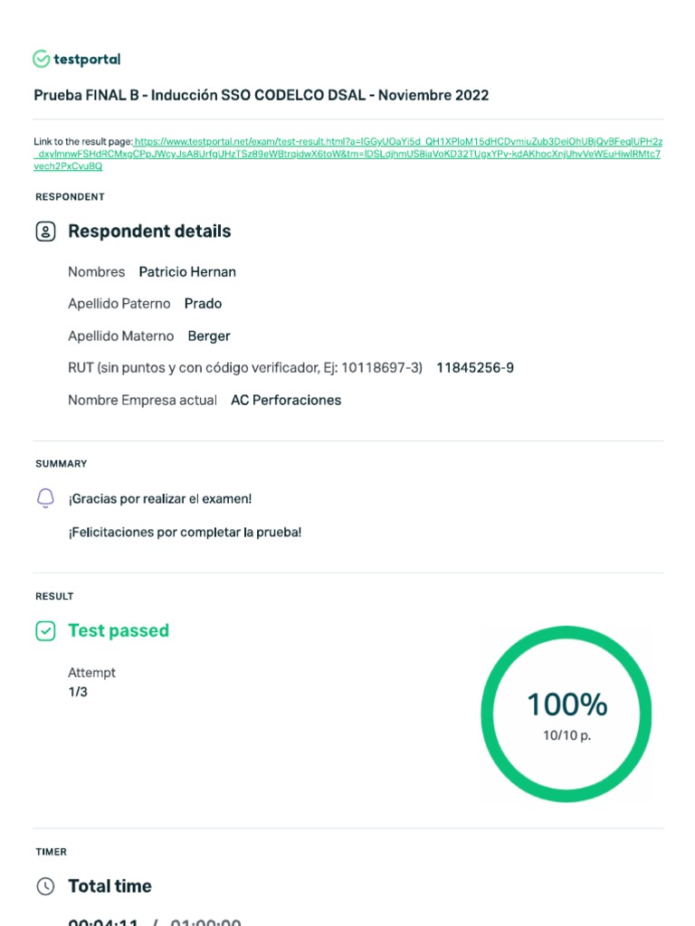
Task: Click the company name AC Perforaciones
Action: coord(286,401)
